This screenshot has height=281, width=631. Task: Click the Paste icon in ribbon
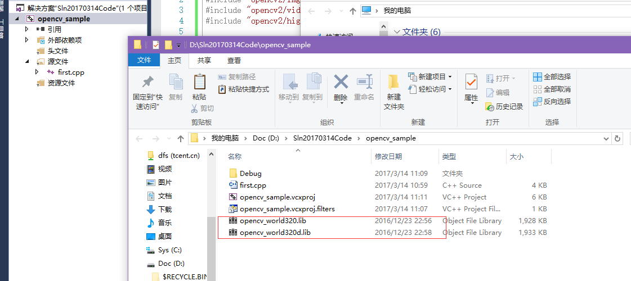199,83
